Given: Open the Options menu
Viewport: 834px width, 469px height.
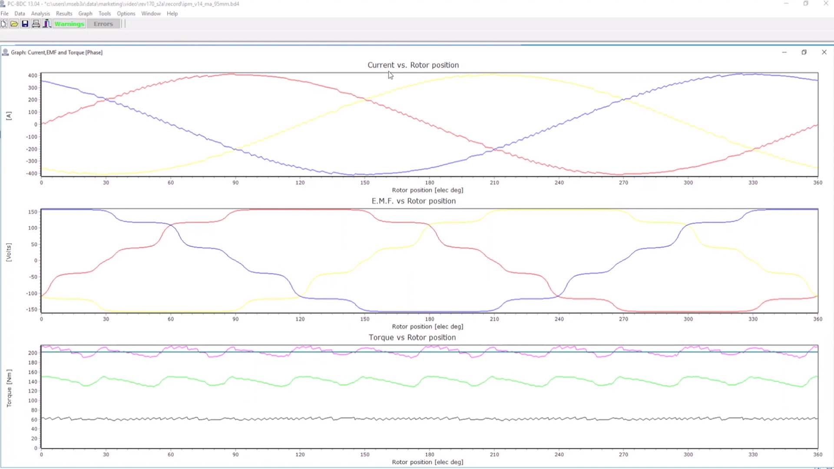Looking at the screenshot, I should point(126,13).
